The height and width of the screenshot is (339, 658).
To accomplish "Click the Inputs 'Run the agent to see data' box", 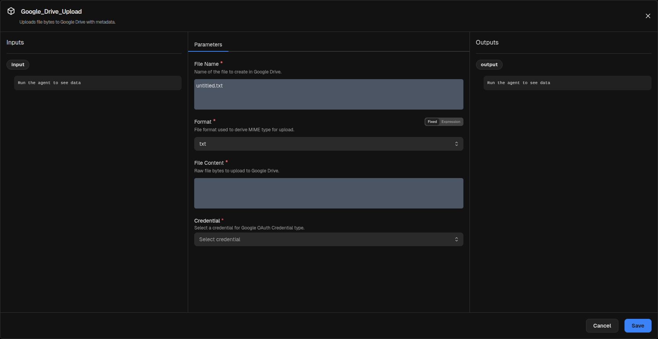I will click(98, 83).
